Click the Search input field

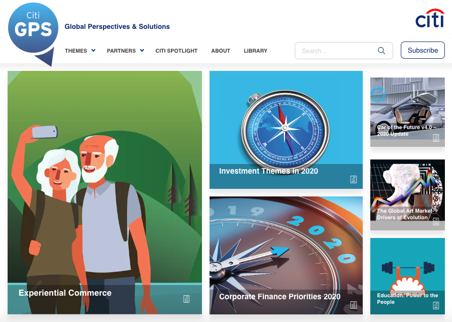(343, 51)
